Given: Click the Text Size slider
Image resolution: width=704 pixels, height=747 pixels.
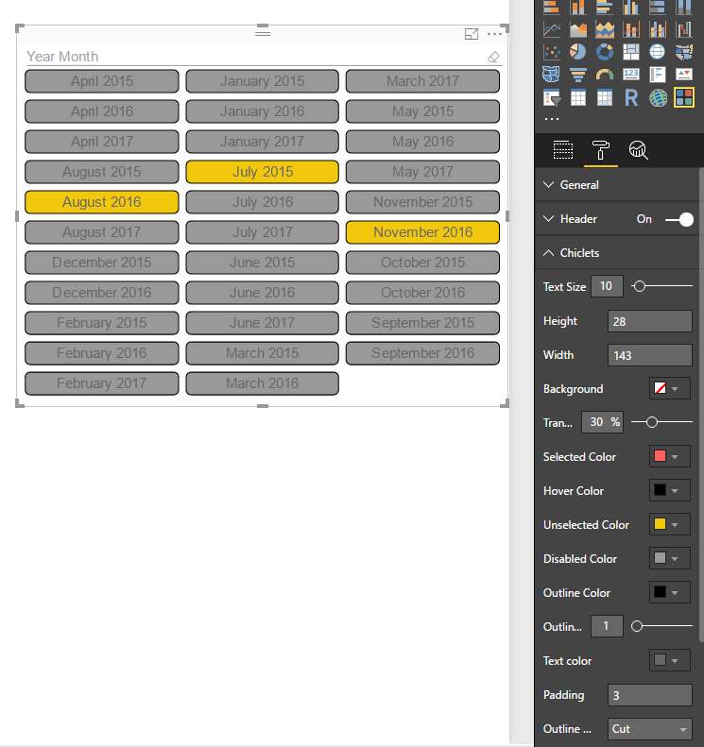Looking at the screenshot, I should coord(661,286).
